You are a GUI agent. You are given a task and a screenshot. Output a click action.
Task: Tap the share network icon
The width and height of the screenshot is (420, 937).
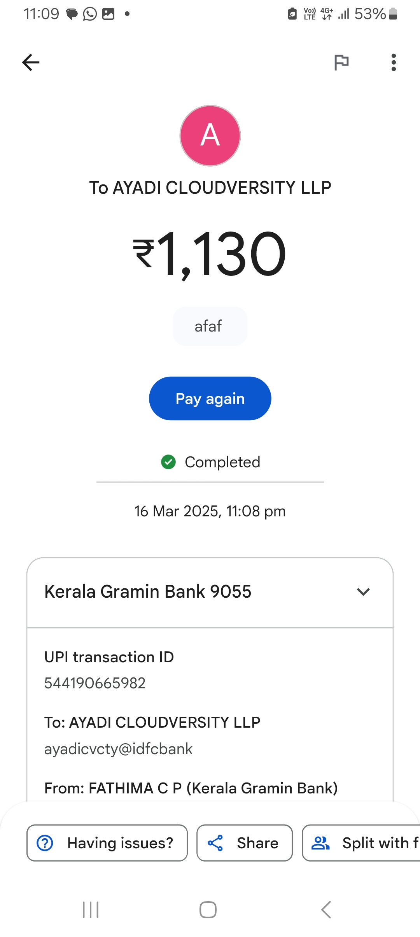pyautogui.click(x=215, y=843)
